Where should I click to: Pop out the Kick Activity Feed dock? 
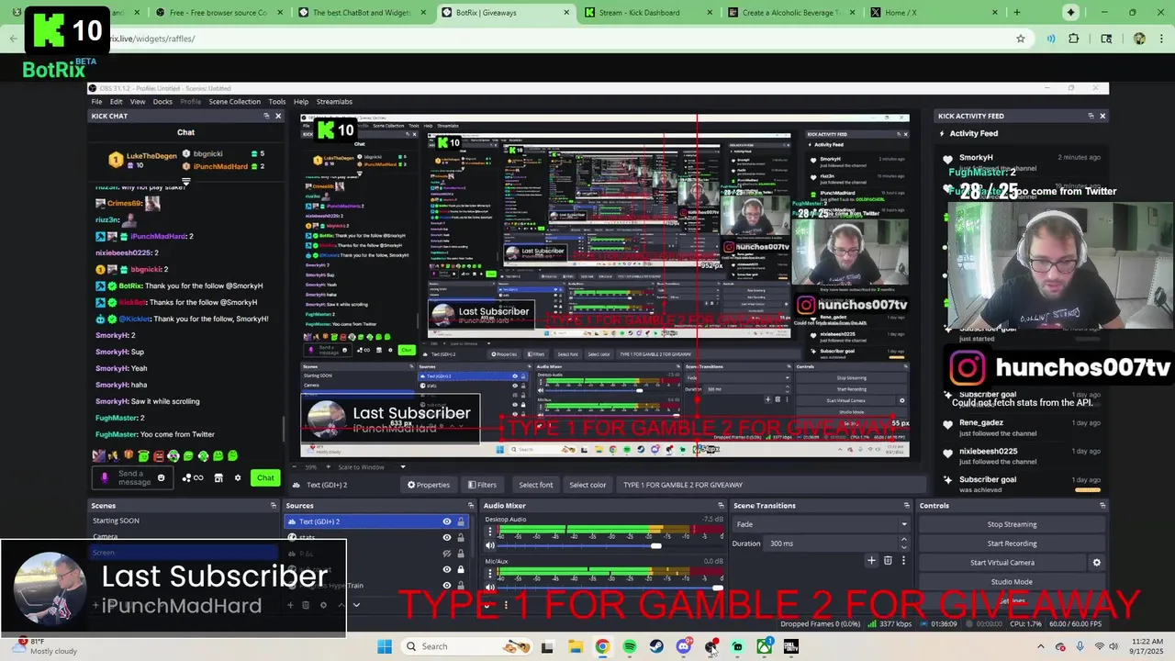[x=1091, y=116]
